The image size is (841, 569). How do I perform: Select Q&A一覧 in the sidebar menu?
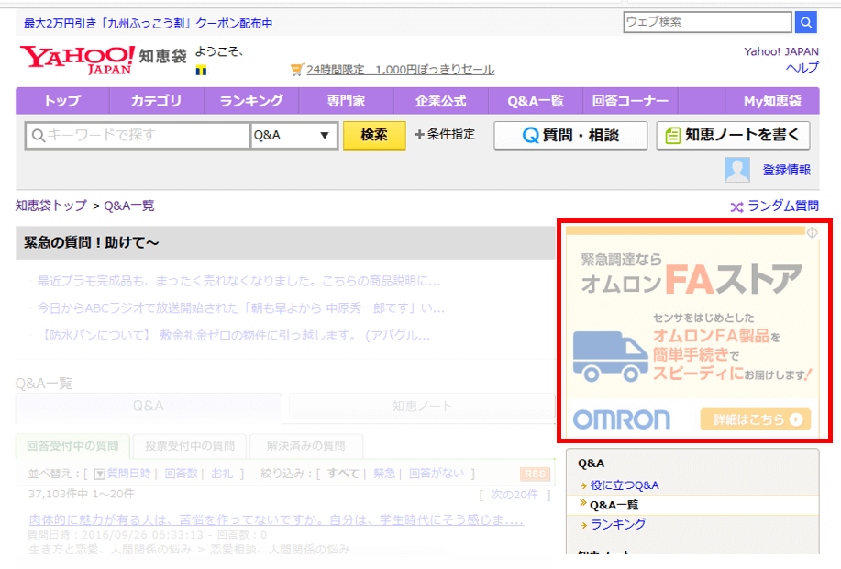click(614, 505)
